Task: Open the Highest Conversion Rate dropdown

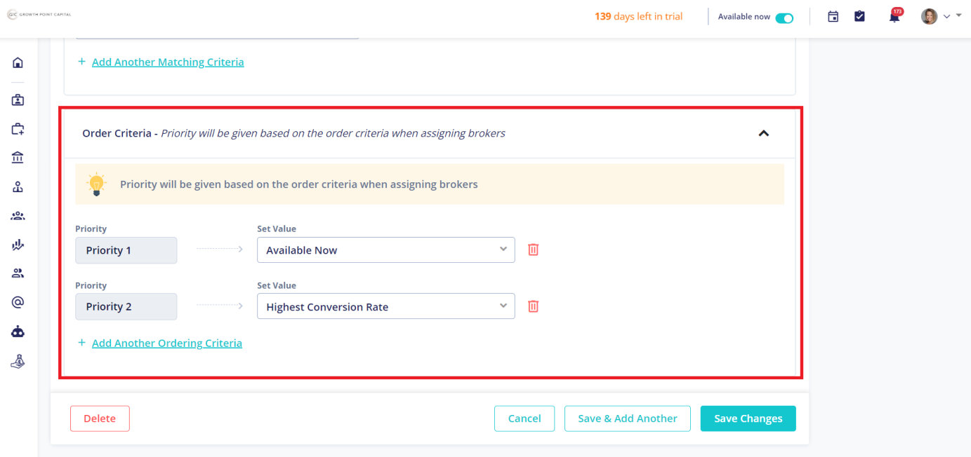Action: pyautogui.click(x=386, y=306)
